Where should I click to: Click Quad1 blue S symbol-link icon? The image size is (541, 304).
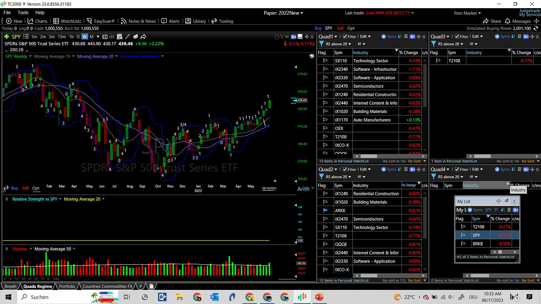(412, 36)
